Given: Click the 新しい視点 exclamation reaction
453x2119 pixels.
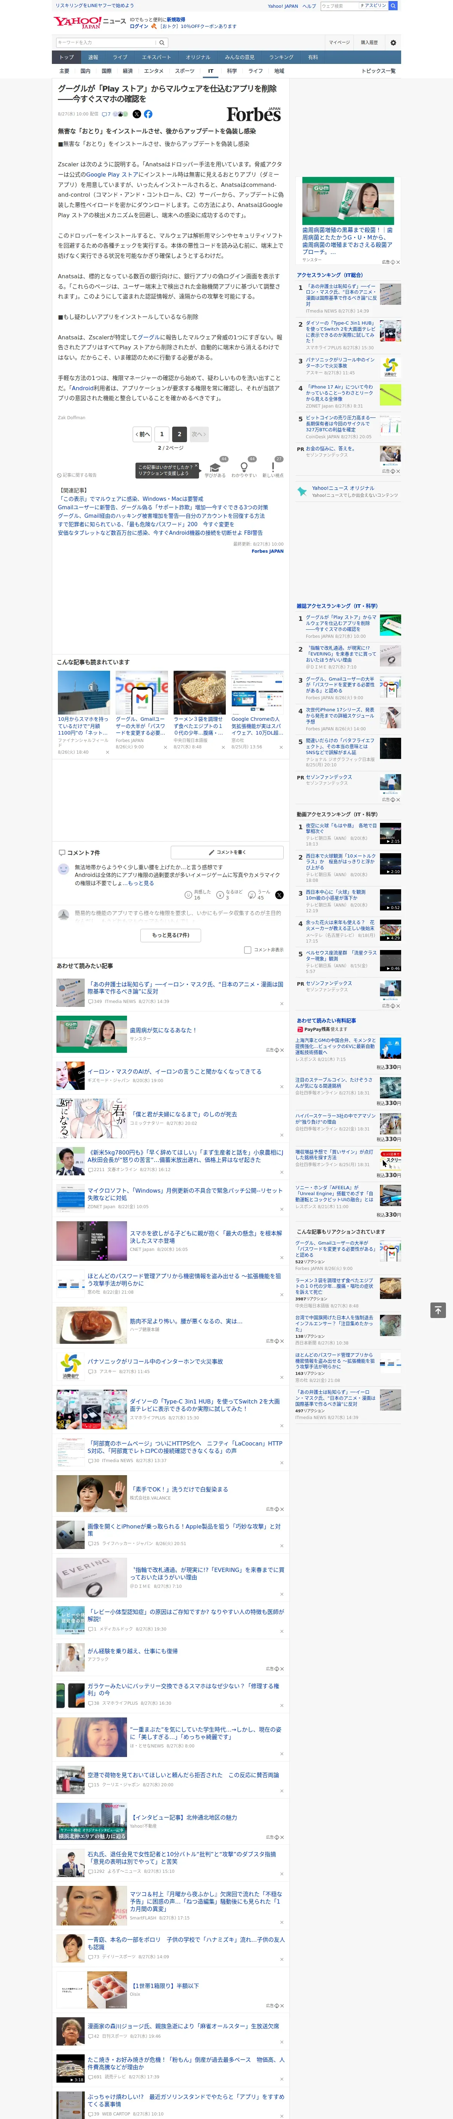Looking at the screenshot, I should 273,469.
